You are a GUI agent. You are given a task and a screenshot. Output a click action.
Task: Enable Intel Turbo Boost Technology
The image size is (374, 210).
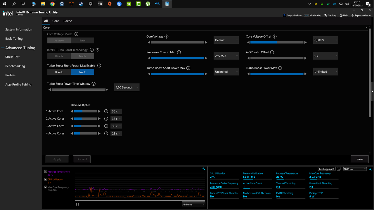click(82, 56)
